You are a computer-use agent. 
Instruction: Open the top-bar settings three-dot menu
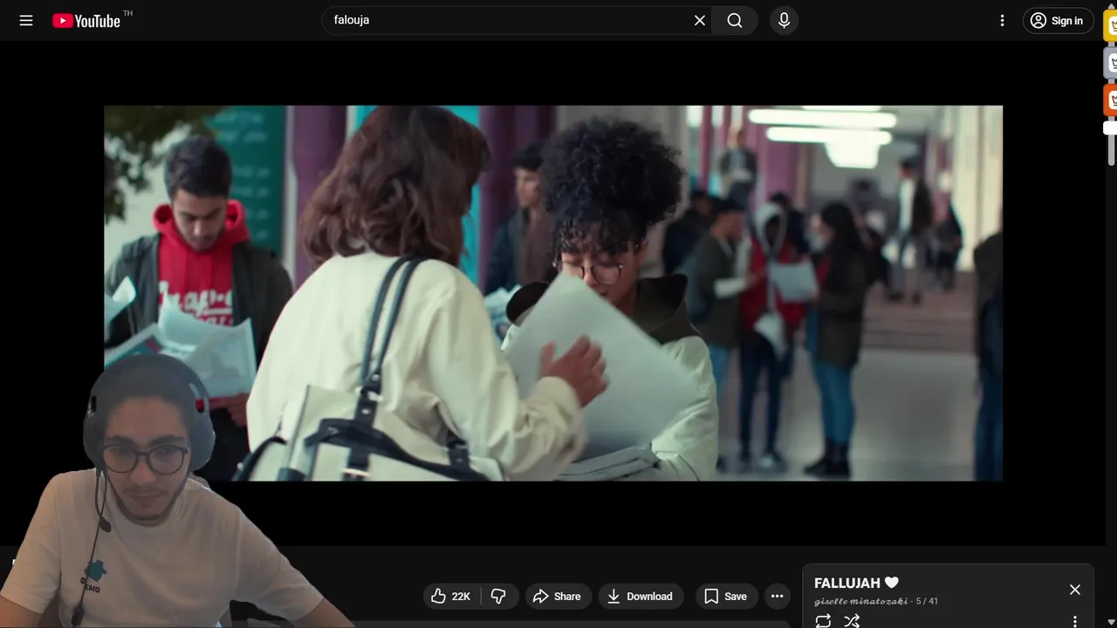click(1002, 20)
